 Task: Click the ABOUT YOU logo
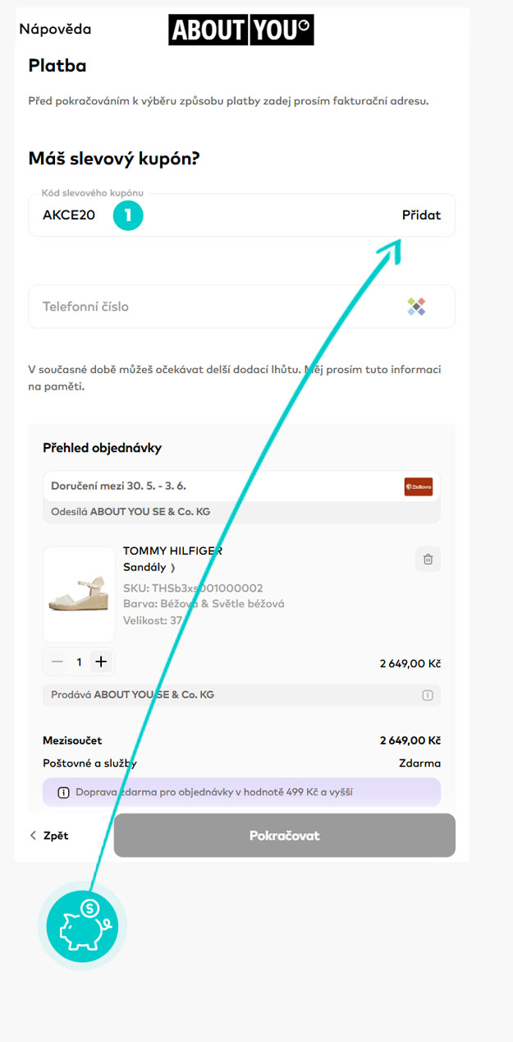241,30
